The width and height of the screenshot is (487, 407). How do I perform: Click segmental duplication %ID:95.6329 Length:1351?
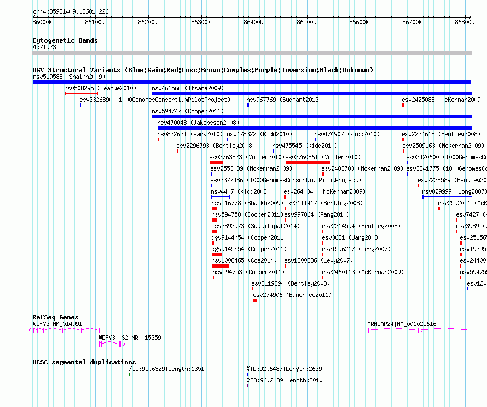tap(166, 369)
